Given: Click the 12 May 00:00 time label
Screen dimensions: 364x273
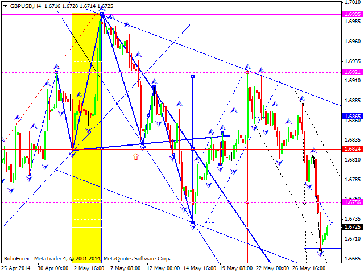Looking at the screenshot, I should tap(162, 268).
